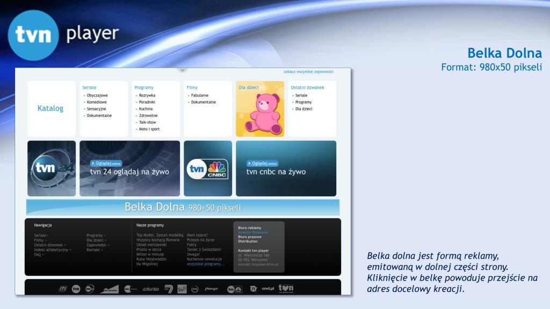Collapse the panel with top chevron arrow
The image size is (550, 309).
pyautogui.click(x=182, y=70)
